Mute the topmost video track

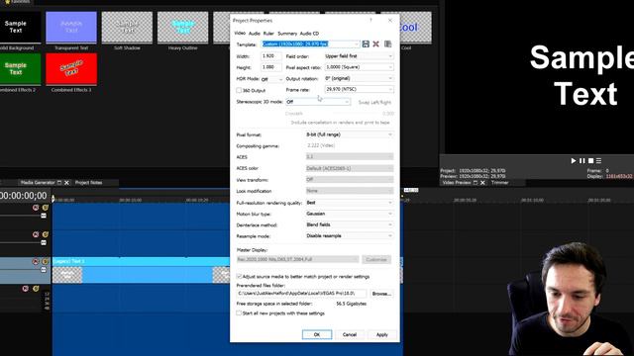[x=36, y=208]
